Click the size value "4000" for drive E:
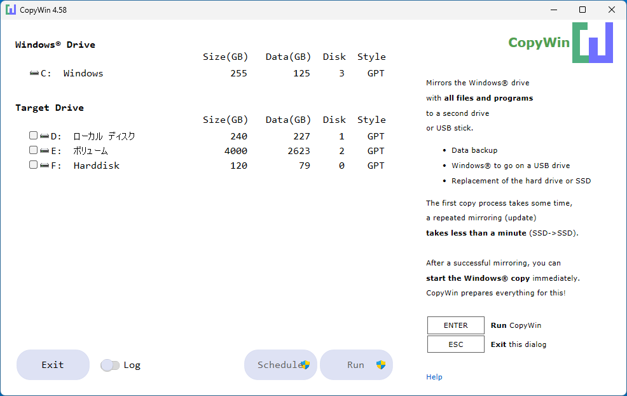Image resolution: width=627 pixels, height=396 pixels. pyautogui.click(x=236, y=151)
